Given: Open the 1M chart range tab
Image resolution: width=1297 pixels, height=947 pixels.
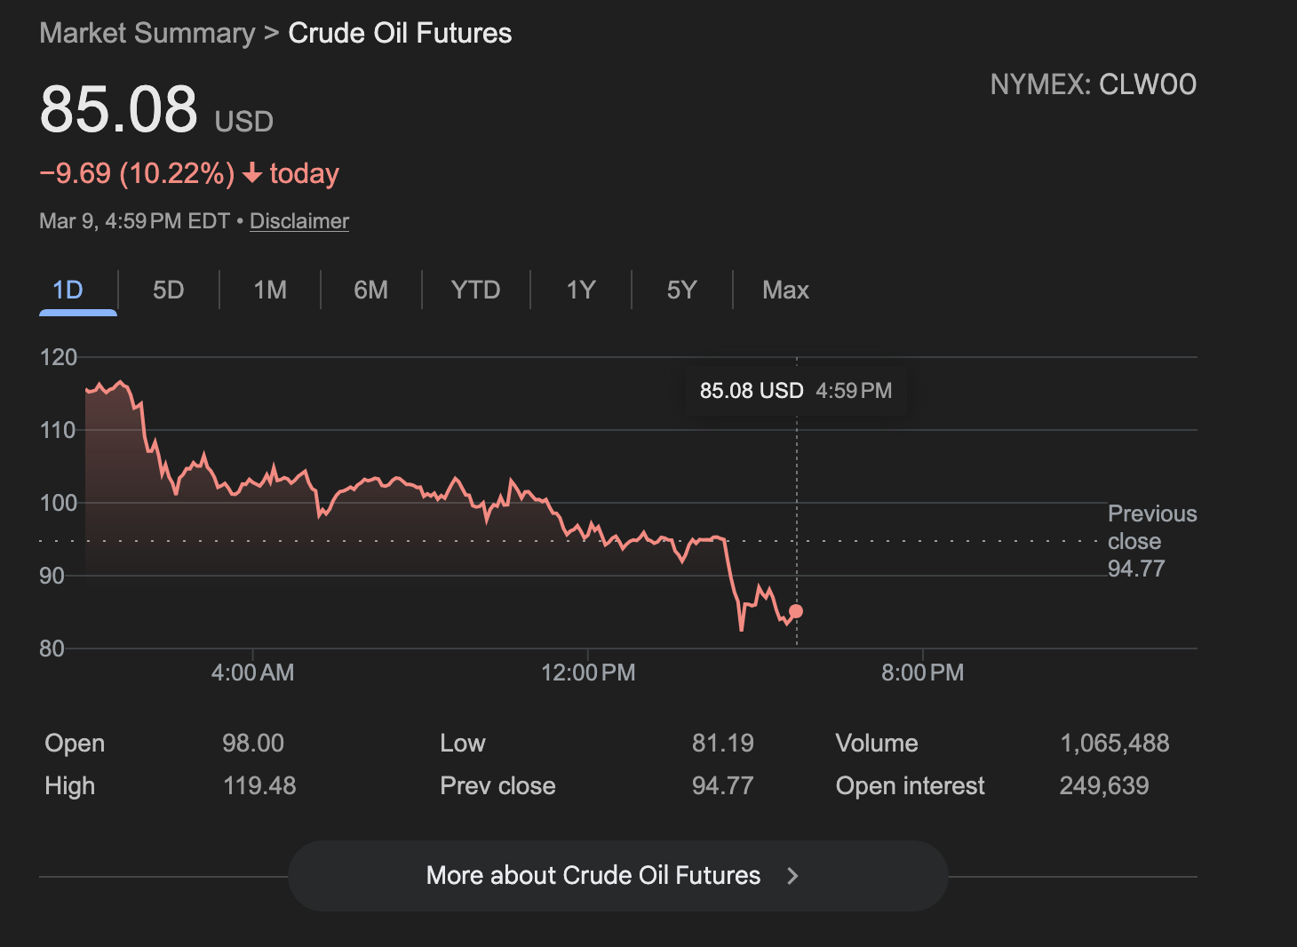Looking at the screenshot, I should 270,290.
